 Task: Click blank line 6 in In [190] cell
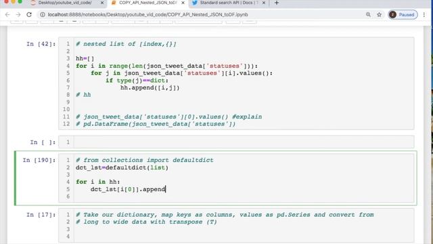point(244,197)
